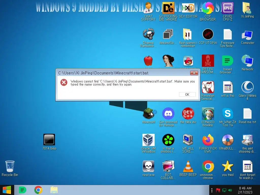Screen dimensions: 260x195
Task: Click the green app on the taskbar
Action: coord(23,190)
